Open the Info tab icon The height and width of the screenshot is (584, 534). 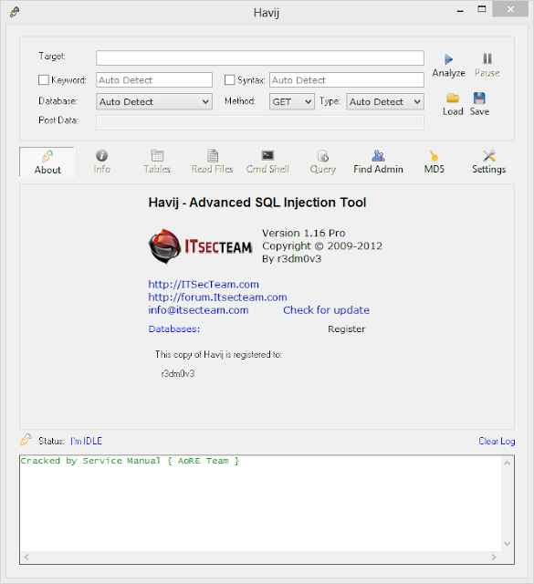point(101,155)
